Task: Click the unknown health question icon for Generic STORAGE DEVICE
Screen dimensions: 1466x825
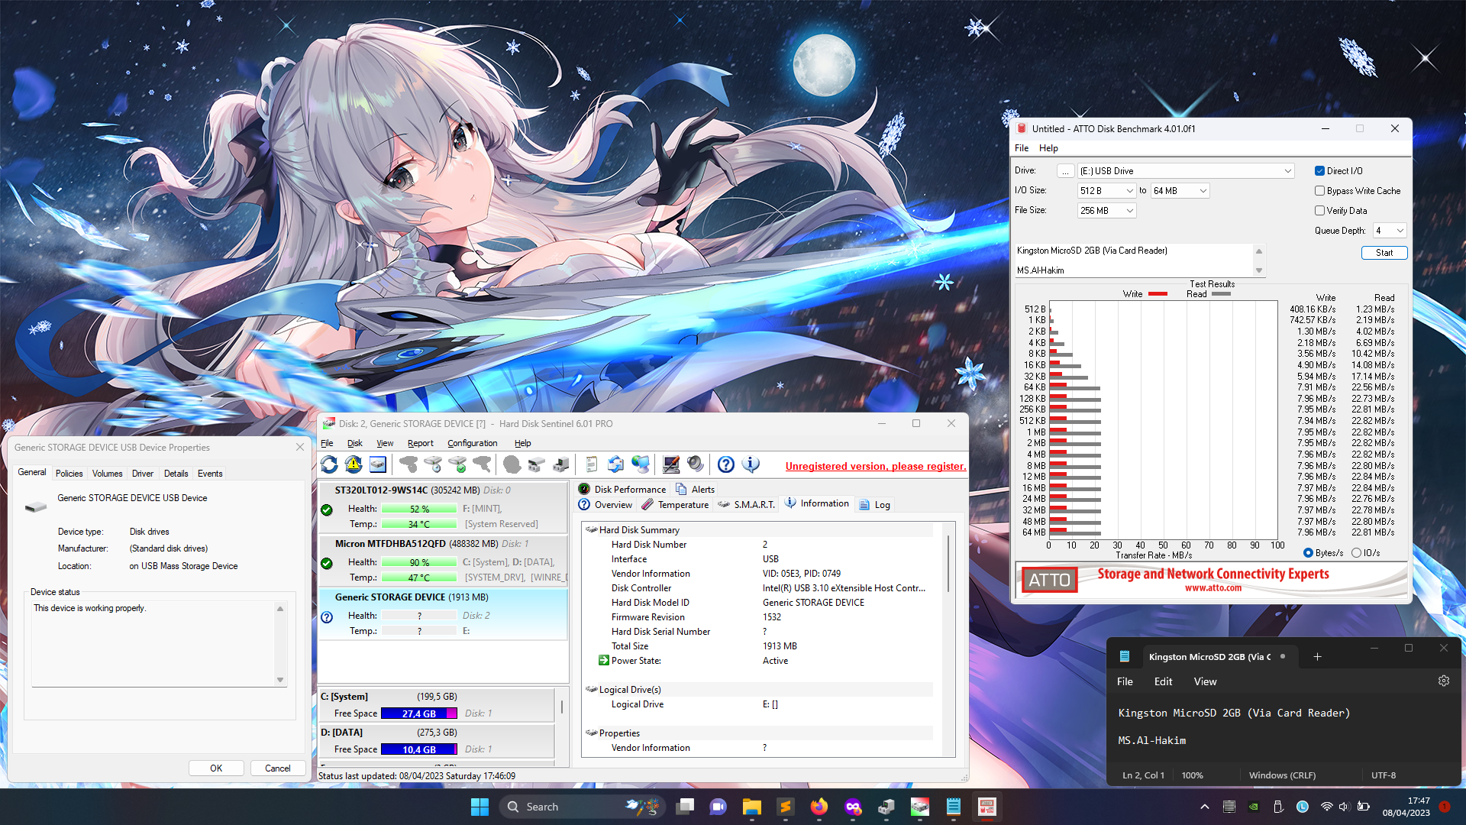Action: point(327,617)
